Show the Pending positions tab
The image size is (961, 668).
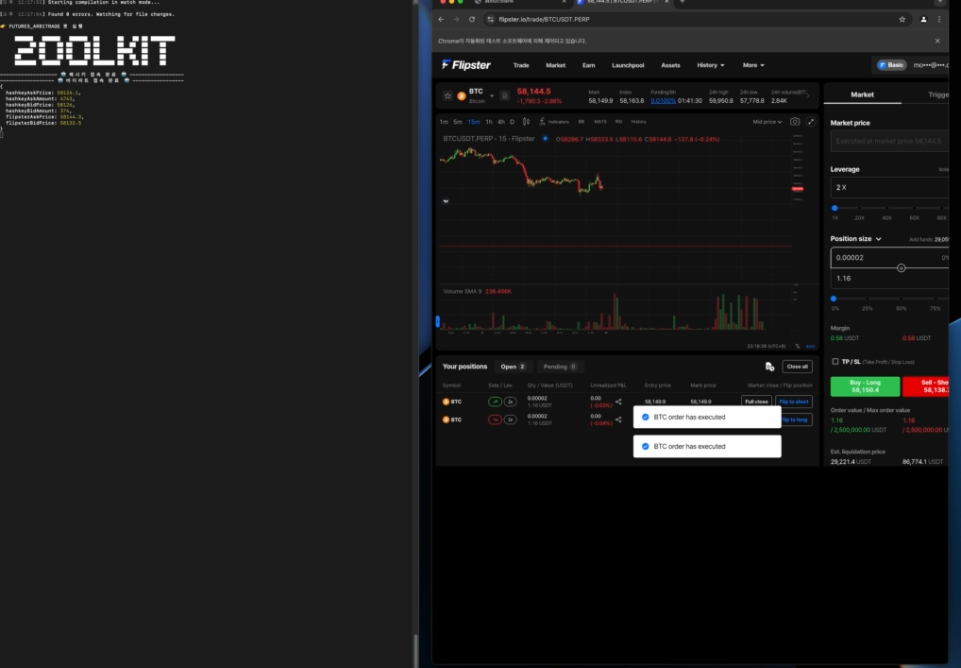(560, 367)
